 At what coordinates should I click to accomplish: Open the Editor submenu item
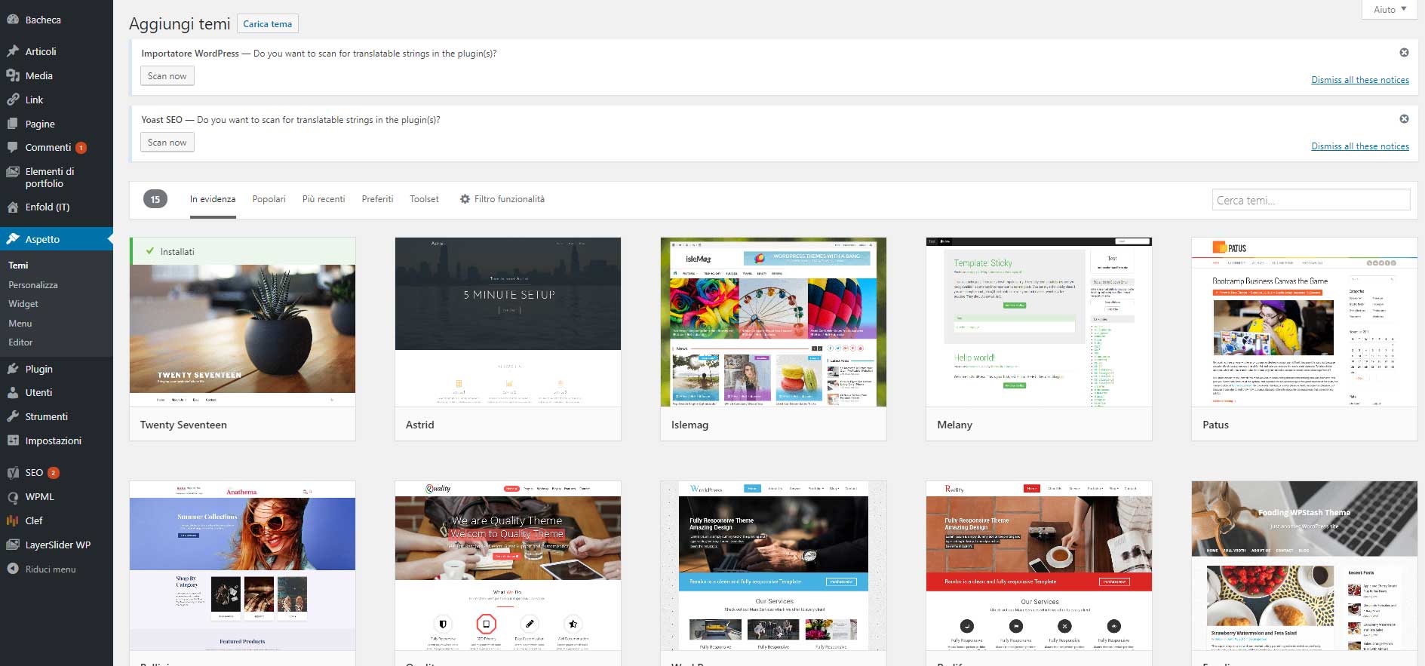pos(20,342)
